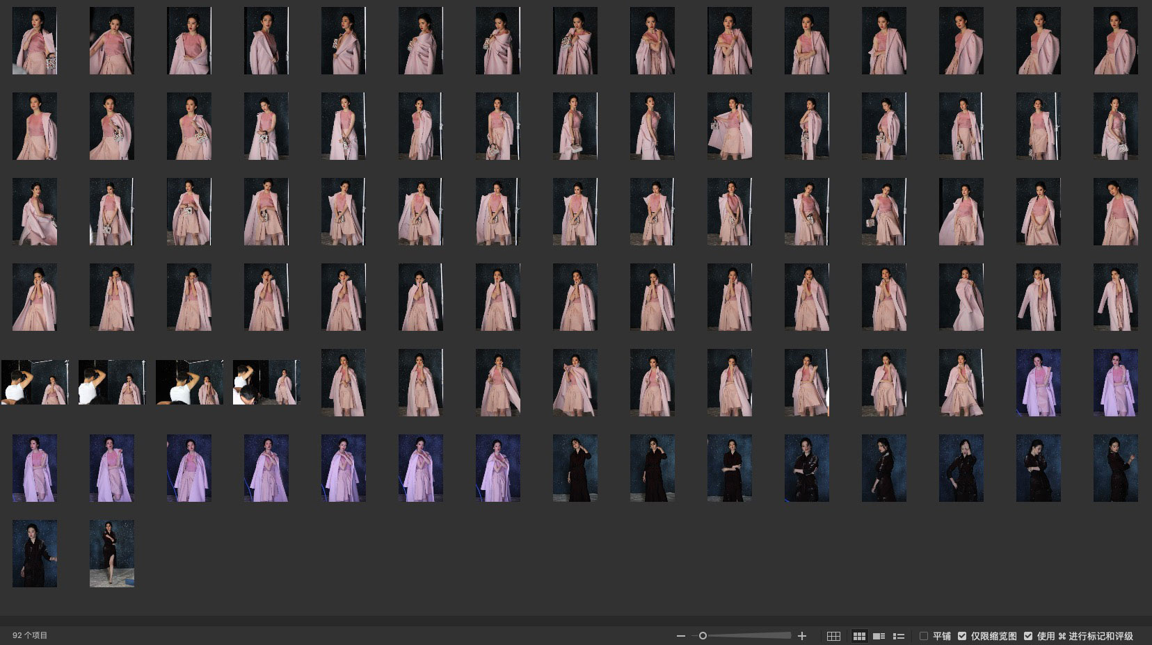The width and height of the screenshot is (1152, 645).
Task: Select the first landscape behind-the-scenes thumbnail
Action: tap(35, 382)
